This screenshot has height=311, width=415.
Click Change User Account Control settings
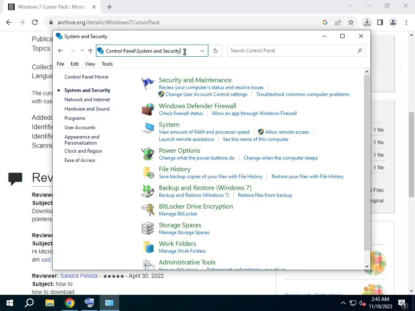coord(206,94)
